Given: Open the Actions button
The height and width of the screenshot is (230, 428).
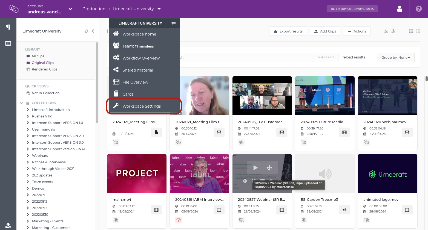Looking at the screenshot, I should coord(357,31).
